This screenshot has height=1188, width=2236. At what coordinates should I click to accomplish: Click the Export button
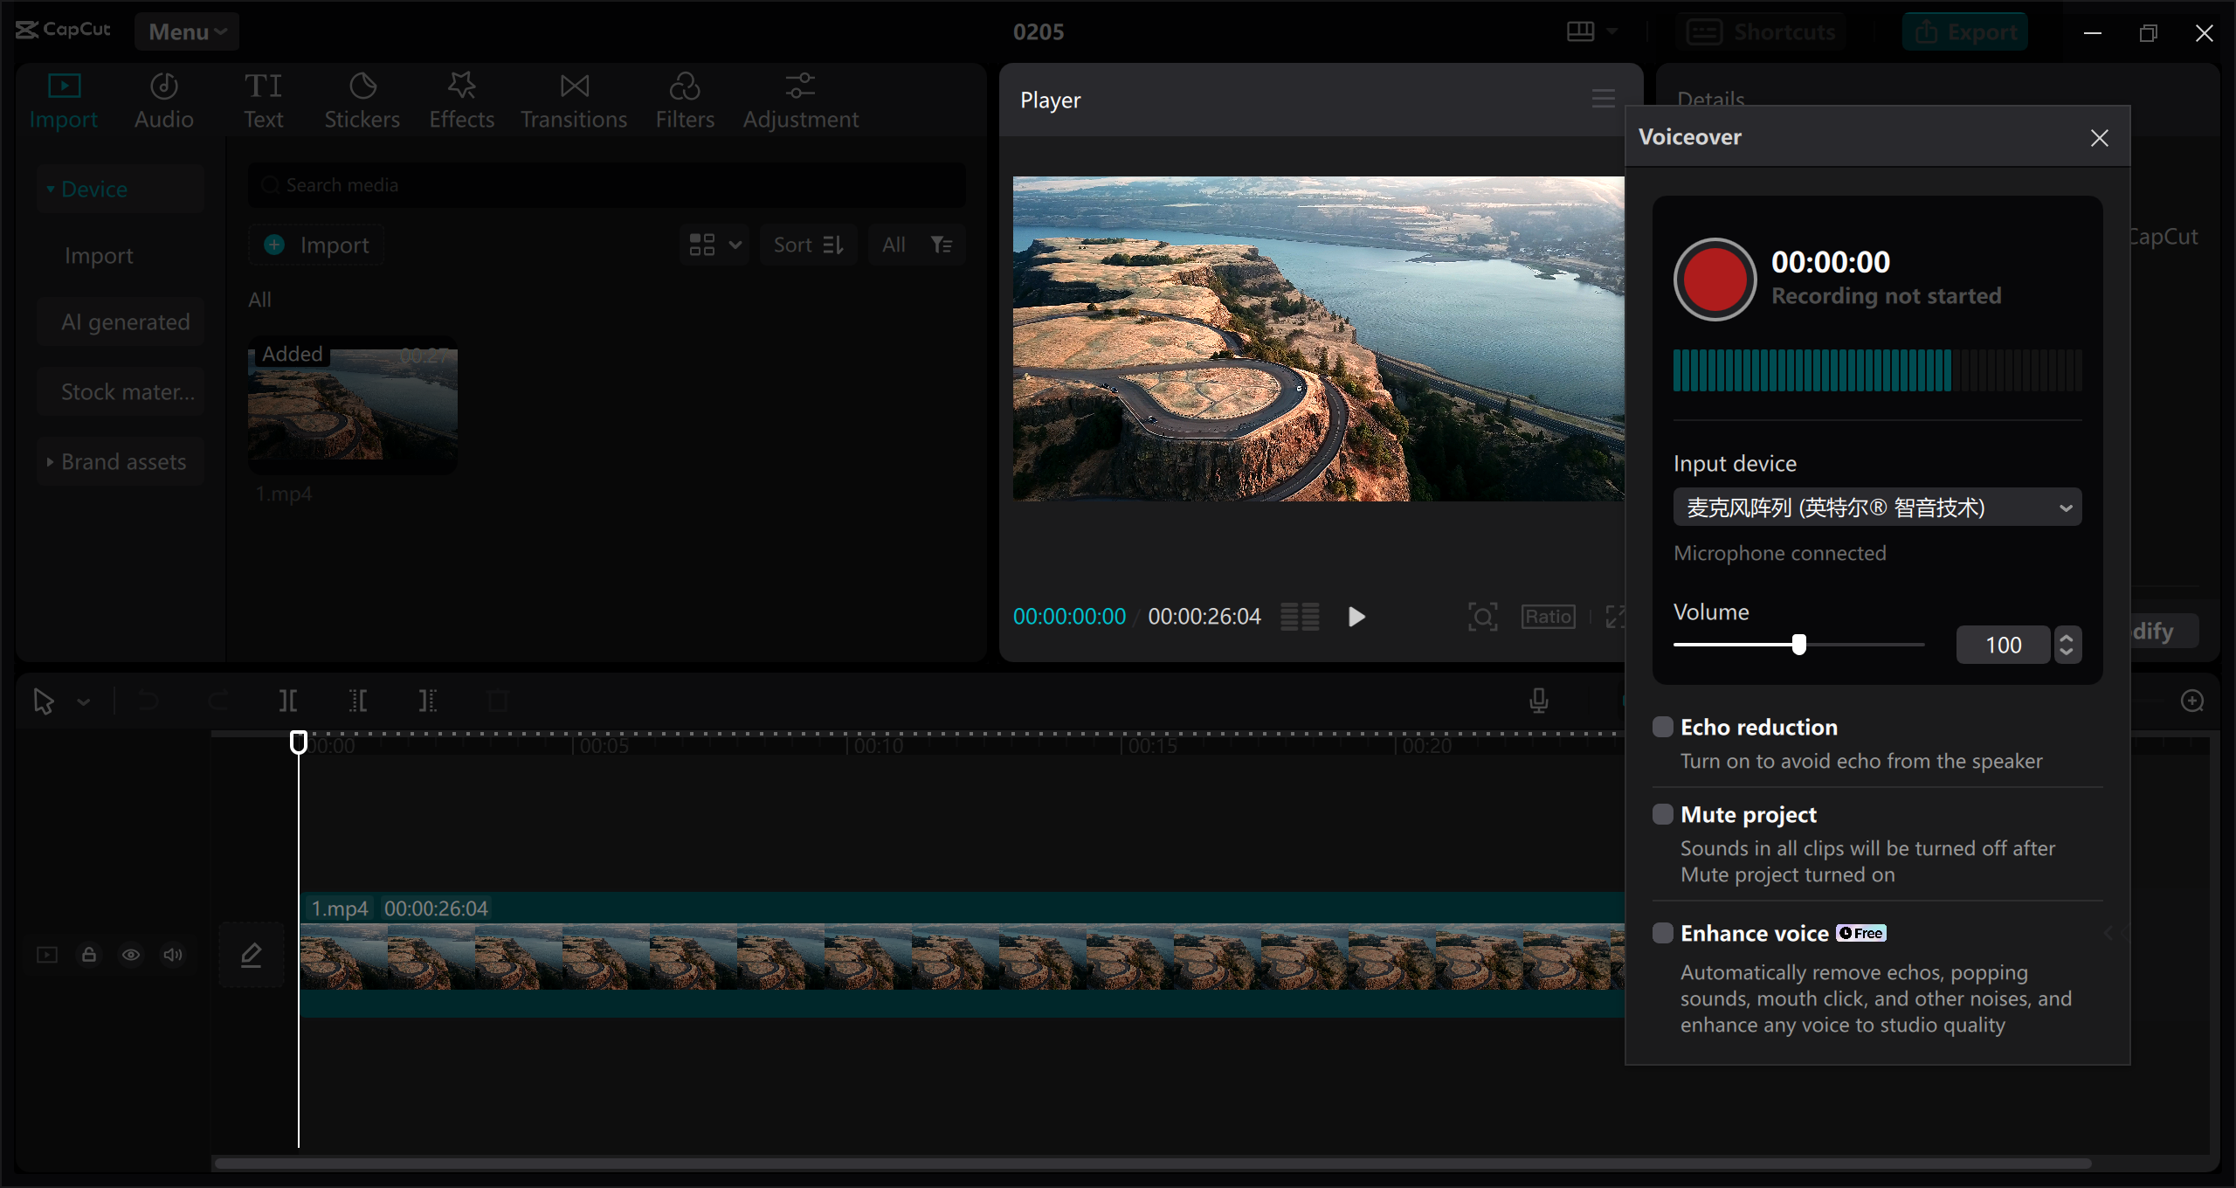pyautogui.click(x=1964, y=31)
